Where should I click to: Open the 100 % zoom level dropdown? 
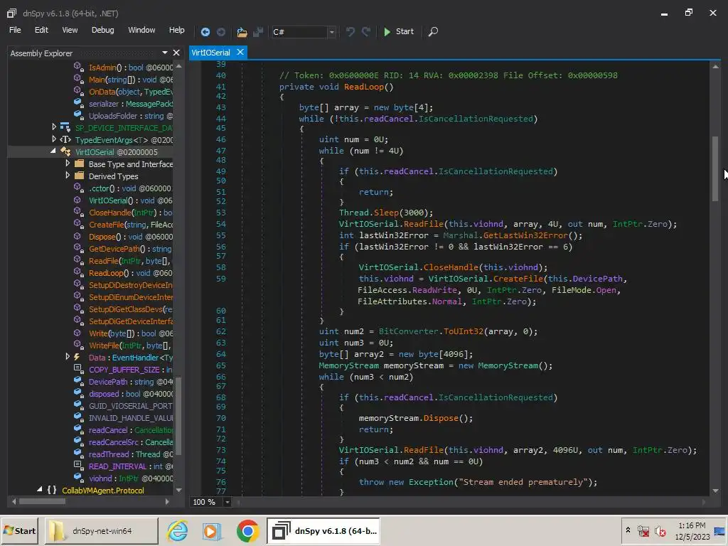(x=227, y=502)
